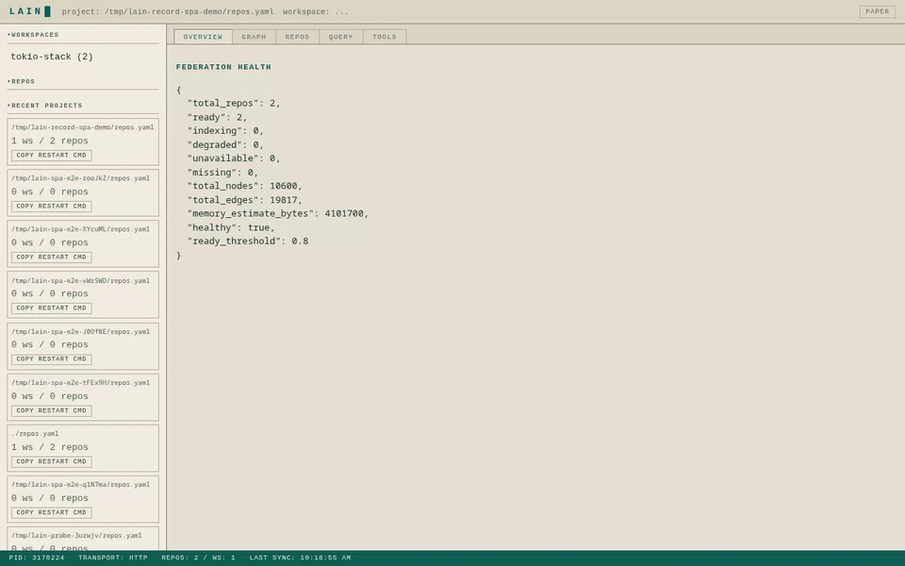905x566 pixels.
Task: Click the project path in the header
Action: pyautogui.click(x=168, y=11)
